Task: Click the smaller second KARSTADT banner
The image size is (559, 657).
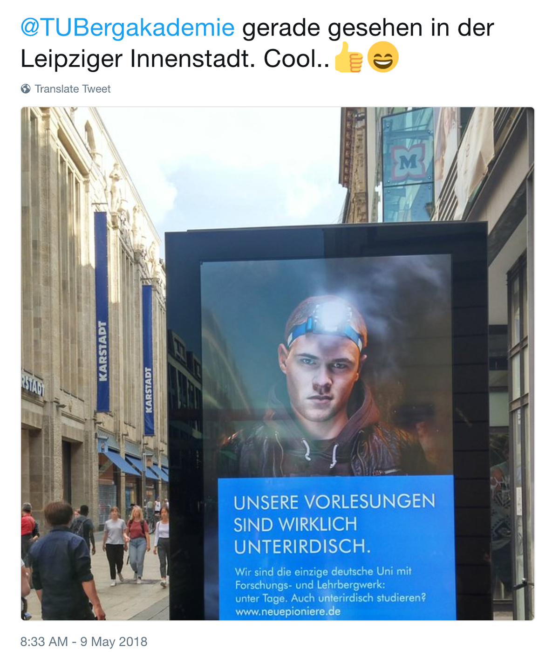Action: point(148,360)
